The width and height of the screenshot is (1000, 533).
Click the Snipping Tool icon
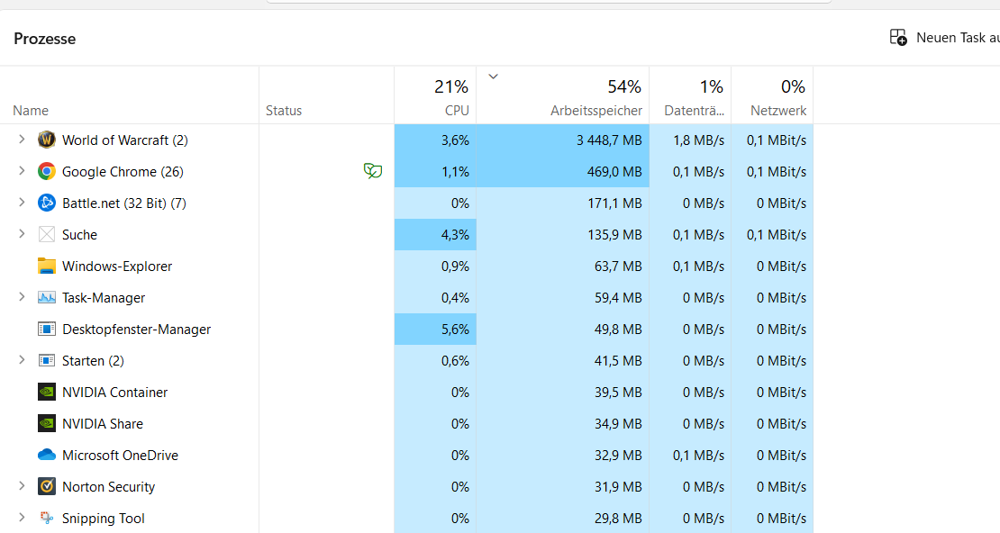(x=47, y=518)
